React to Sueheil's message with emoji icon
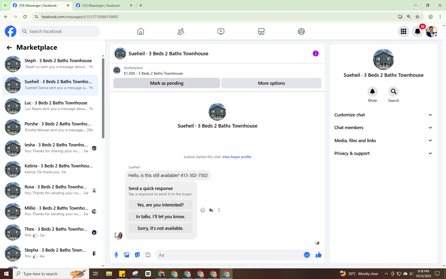The height and width of the screenshot is (279, 446). 203,210
